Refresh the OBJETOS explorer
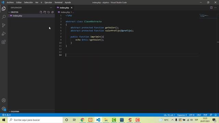 pyautogui.click(x=49, y=12)
